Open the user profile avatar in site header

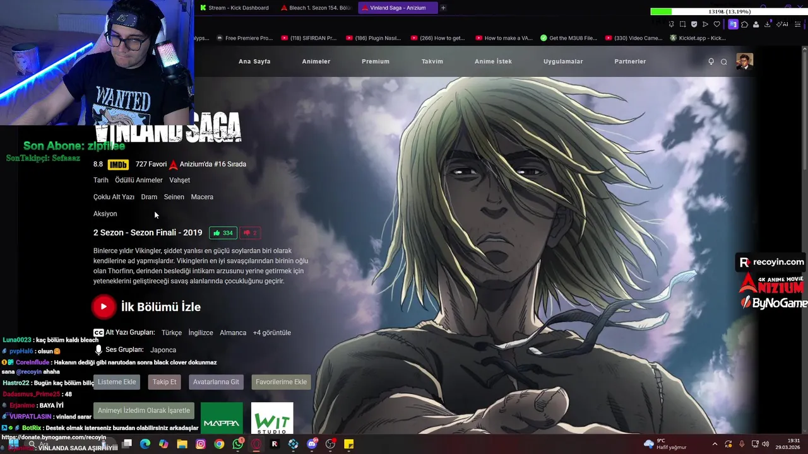744,61
